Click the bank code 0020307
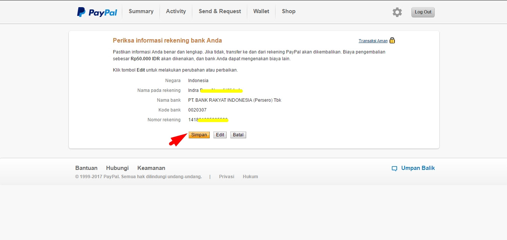The image size is (507, 240). point(197,110)
